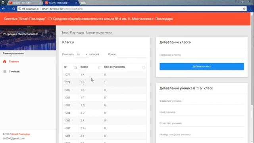Sort table by № column sort icon
This screenshot has height=143, width=254.
click(76, 67)
